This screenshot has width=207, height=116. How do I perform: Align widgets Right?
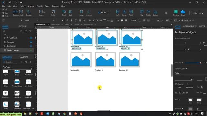click(131, 13)
